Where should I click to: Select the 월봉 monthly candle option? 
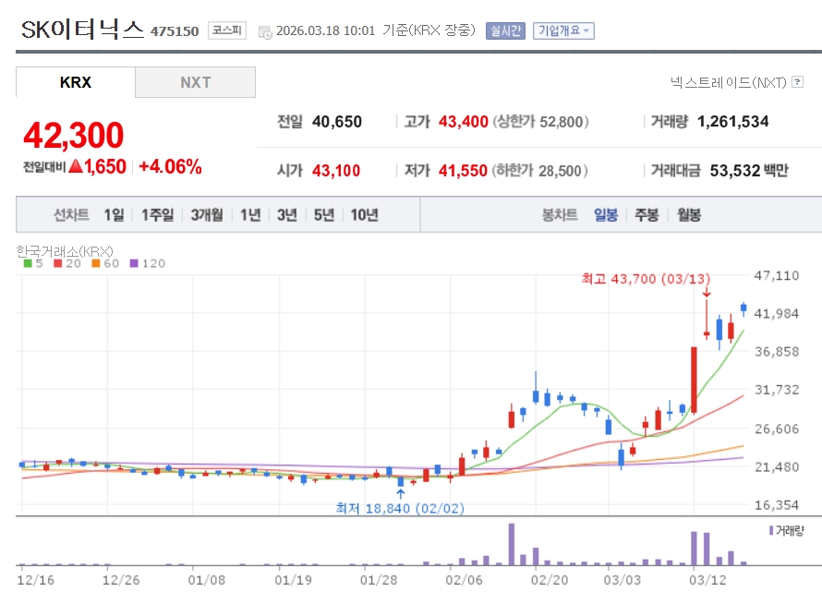tap(688, 215)
